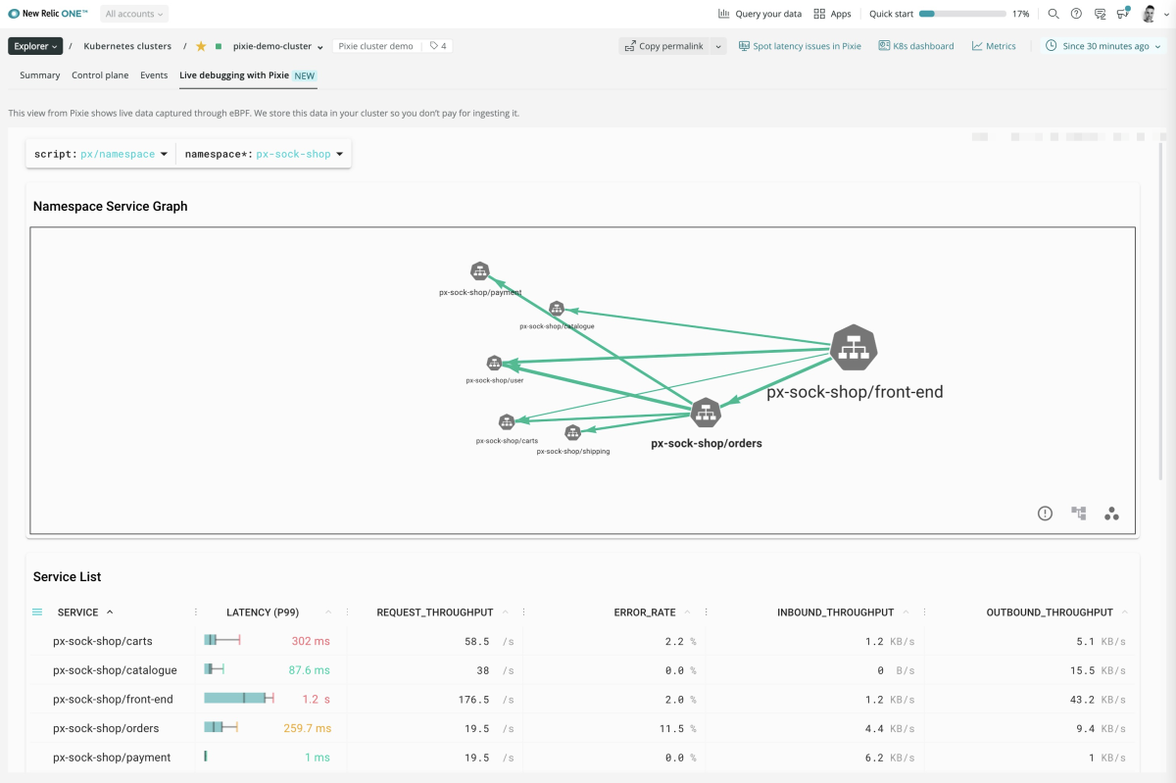Open the Metrics link
This screenshot has height=783, width=1176.
pyautogui.click(x=994, y=46)
